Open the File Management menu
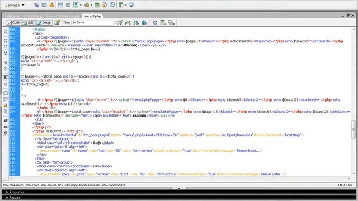This screenshot has height=201, width=358. (136, 22)
